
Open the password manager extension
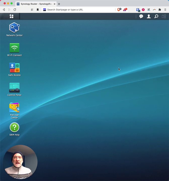[x=138, y=10]
